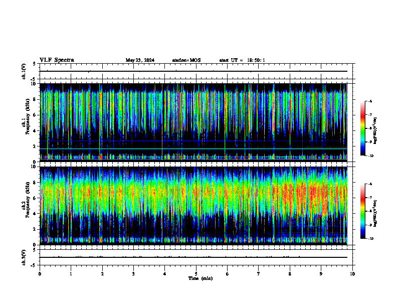Click the "ch.1(V)" axis label

pyautogui.click(x=24, y=71)
